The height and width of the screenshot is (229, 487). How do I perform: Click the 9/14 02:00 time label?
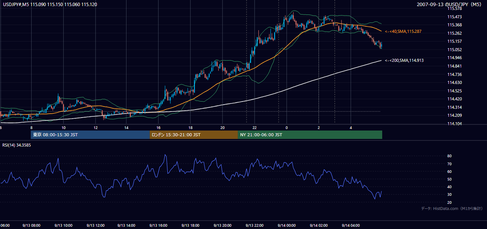pos(319,226)
